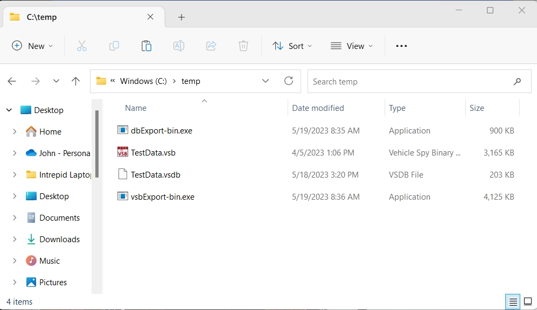This screenshot has height=310, width=537.
Task: Open the Sort dropdown menu
Action: (x=292, y=46)
